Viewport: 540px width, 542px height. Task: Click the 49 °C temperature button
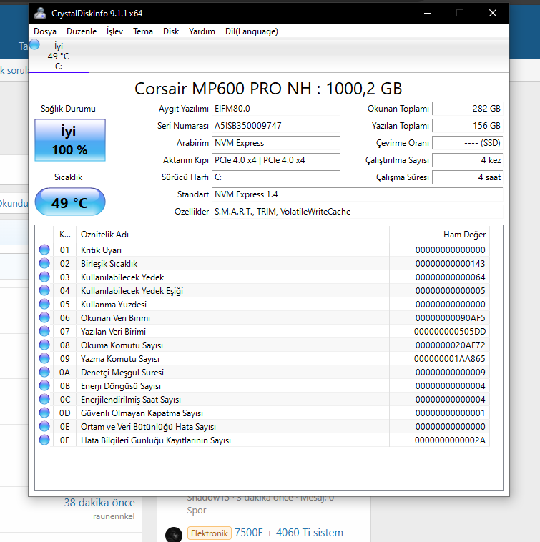[x=70, y=202]
